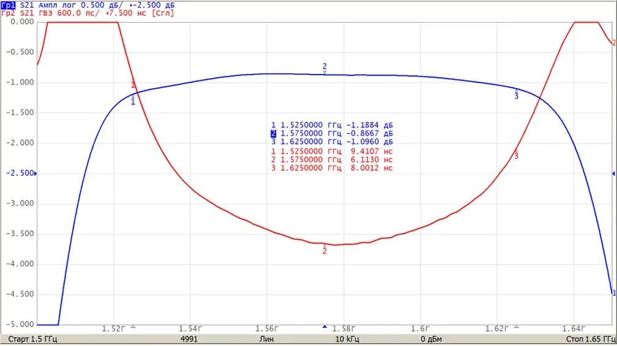Click the power level 0 дБм
The width and height of the screenshot is (617, 346).
432,339
